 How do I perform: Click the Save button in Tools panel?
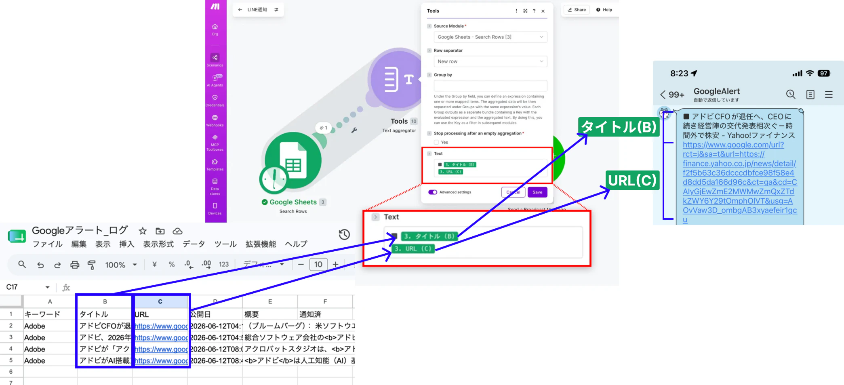pyautogui.click(x=537, y=192)
